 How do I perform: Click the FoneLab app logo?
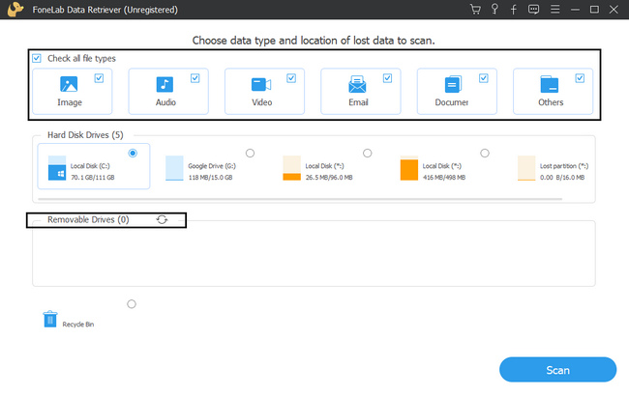pyautogui.click(x=15, y=10)
